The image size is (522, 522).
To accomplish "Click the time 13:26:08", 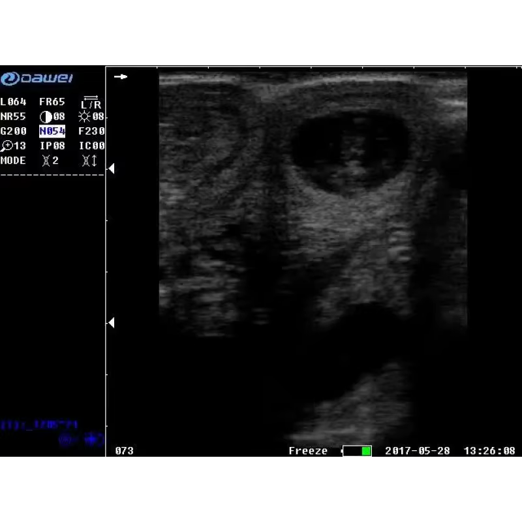I will 489,451.
